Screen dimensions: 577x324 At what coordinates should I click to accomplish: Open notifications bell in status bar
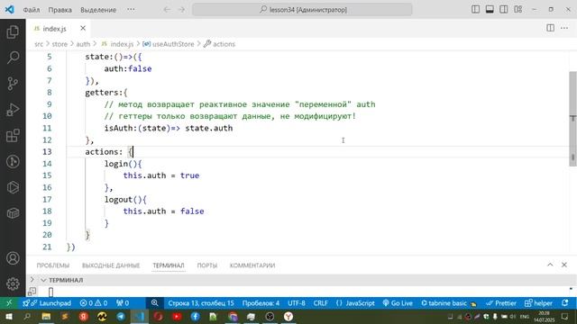[x=565, y=303]
